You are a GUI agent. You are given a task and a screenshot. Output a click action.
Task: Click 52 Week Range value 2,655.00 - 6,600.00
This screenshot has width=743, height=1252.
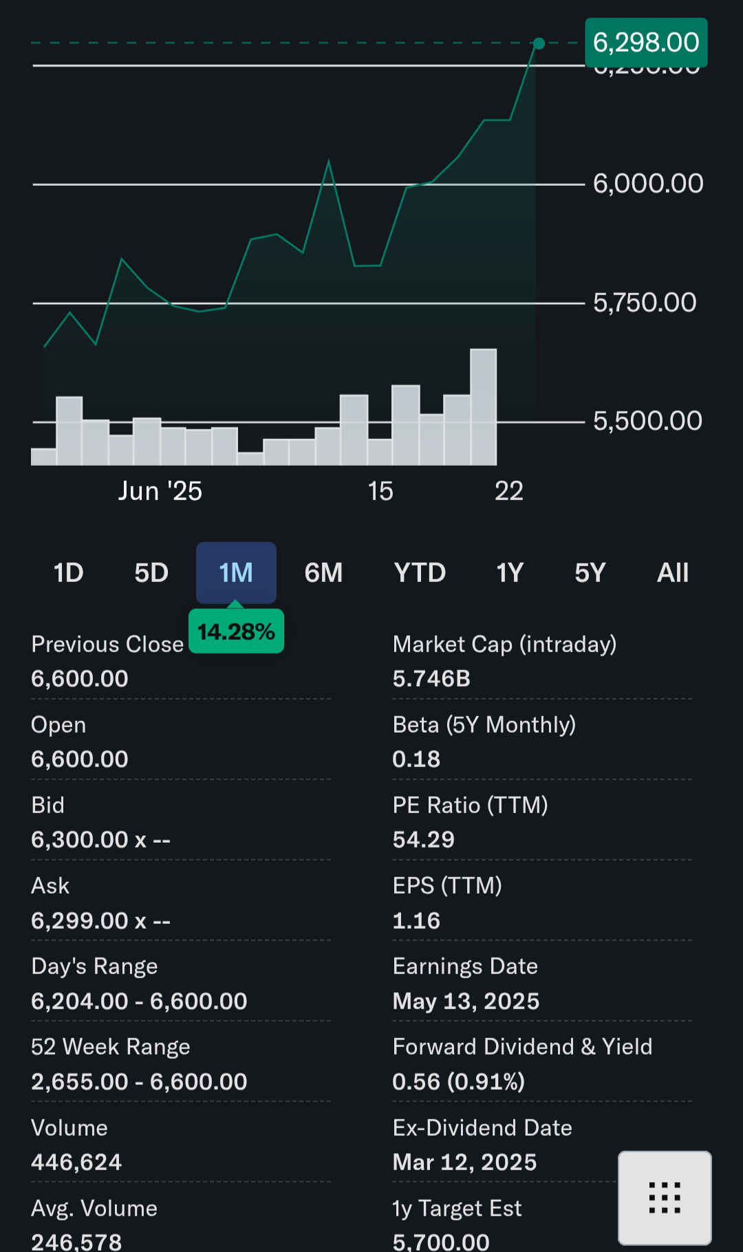(140, 1081)
